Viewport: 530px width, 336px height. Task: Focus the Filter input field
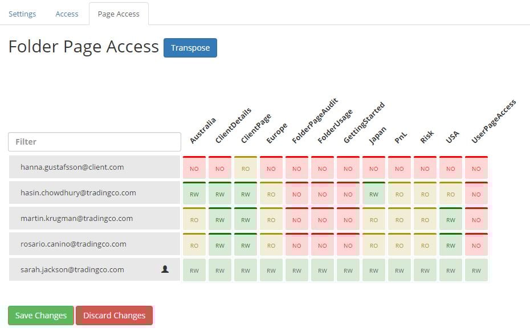pos(95,142)
